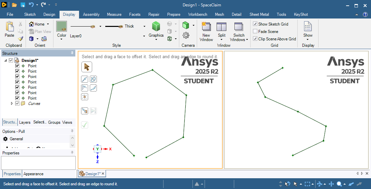Toggle Design1 root visibility checkbox
Image resolution: width=371 pixels, height=189 pixels.
tap(11, 60)
